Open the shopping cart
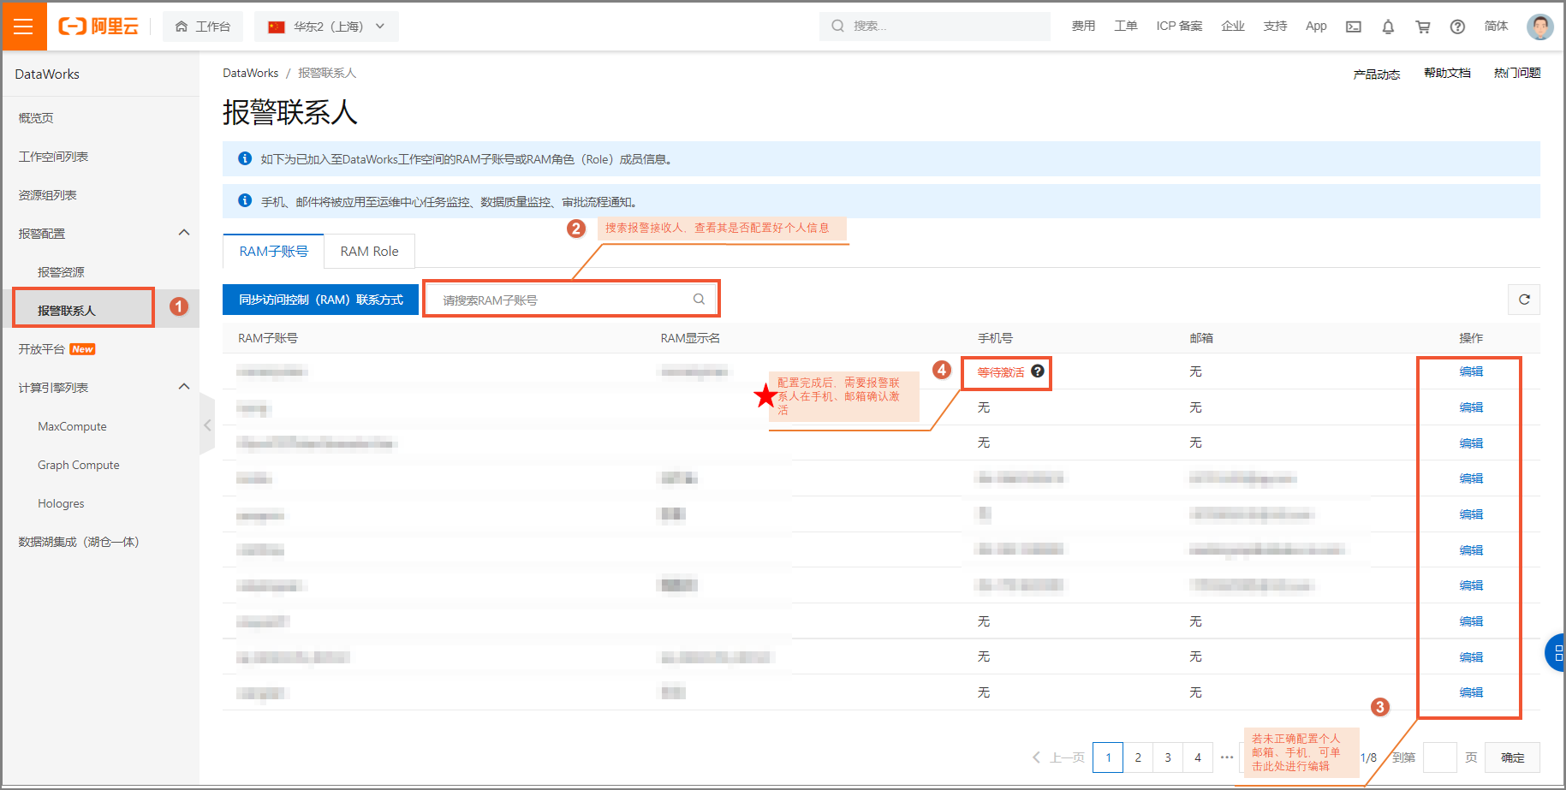The height and width of the screenshot is (790, 1566). click(1423, 27)
